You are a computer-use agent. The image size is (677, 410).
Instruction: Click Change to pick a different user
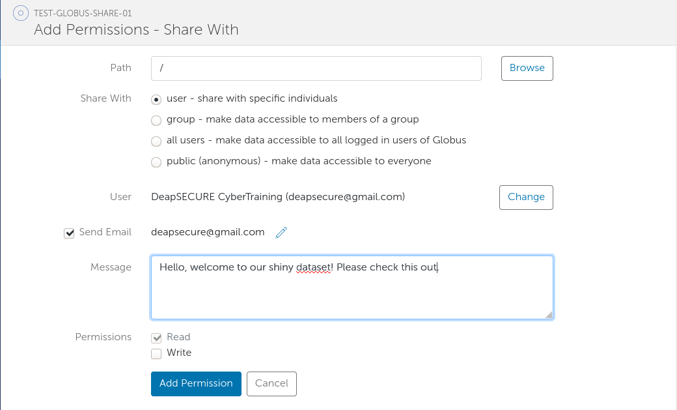(526, 196)
